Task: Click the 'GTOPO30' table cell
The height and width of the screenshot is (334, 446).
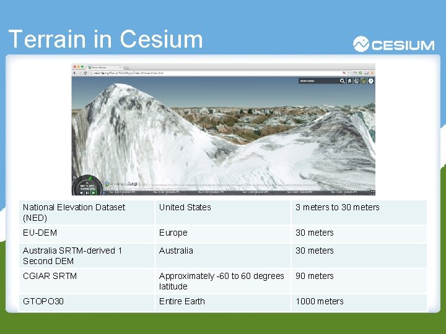Action: [x=87, y=302]
